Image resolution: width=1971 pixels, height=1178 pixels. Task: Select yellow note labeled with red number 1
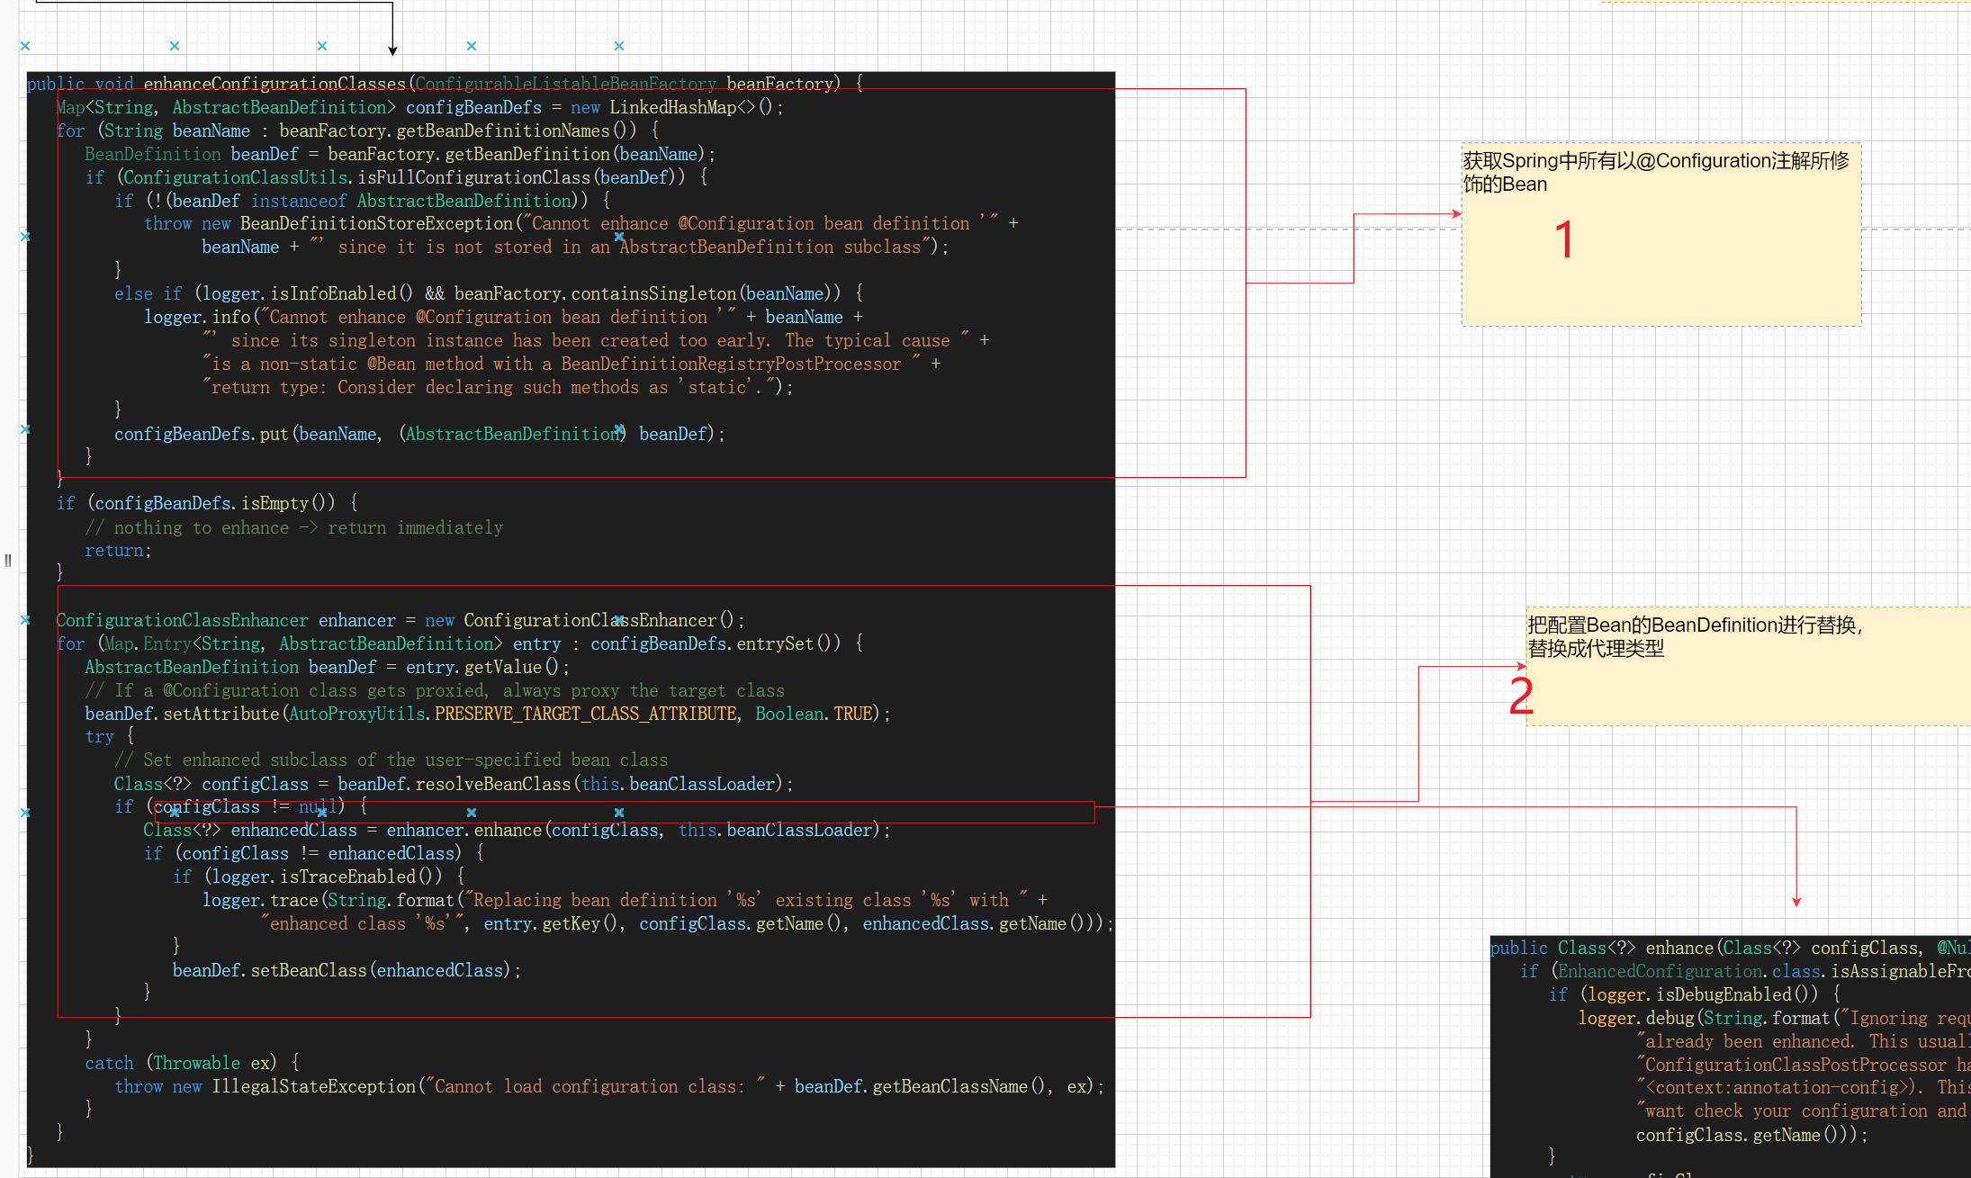click(x=1661, y=234)
